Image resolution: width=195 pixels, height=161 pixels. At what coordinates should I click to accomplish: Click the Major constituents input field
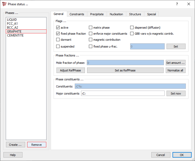123,94
